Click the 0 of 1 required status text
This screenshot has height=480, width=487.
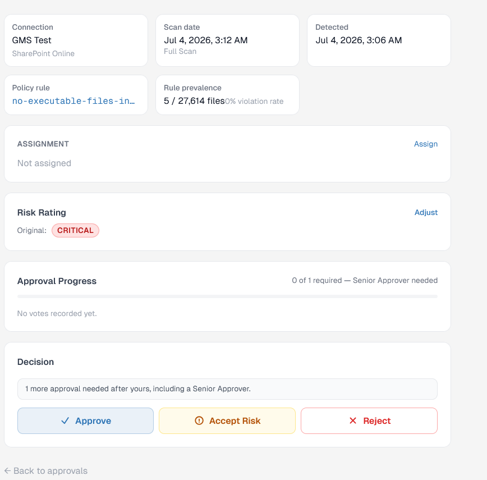pyautogui.click(x=365, y=280)
